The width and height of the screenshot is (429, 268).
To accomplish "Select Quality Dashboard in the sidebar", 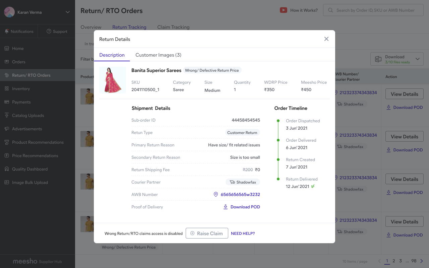I will pos(38,169).
